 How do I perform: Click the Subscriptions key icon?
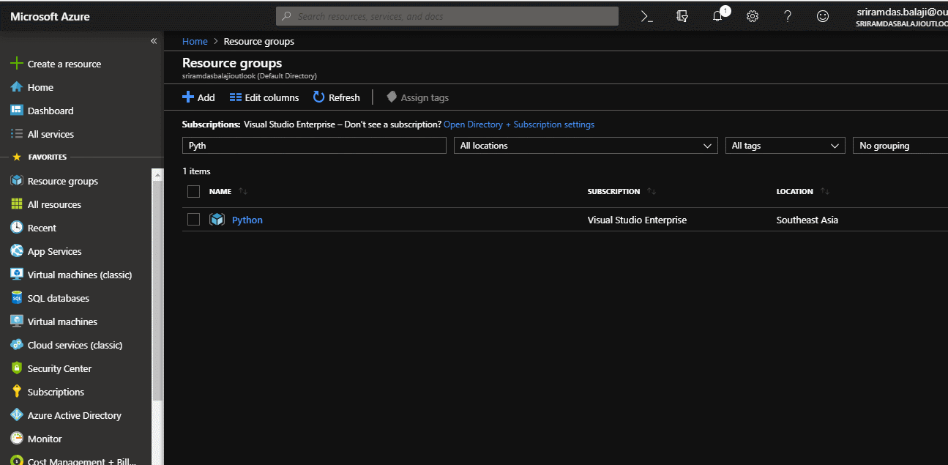(x=17, y=392)
